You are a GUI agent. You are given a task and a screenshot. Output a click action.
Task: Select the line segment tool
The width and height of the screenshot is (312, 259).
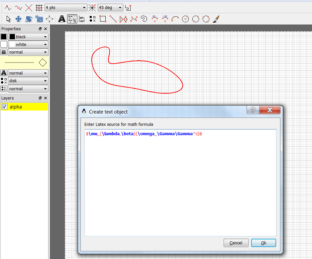click(113, 19)
